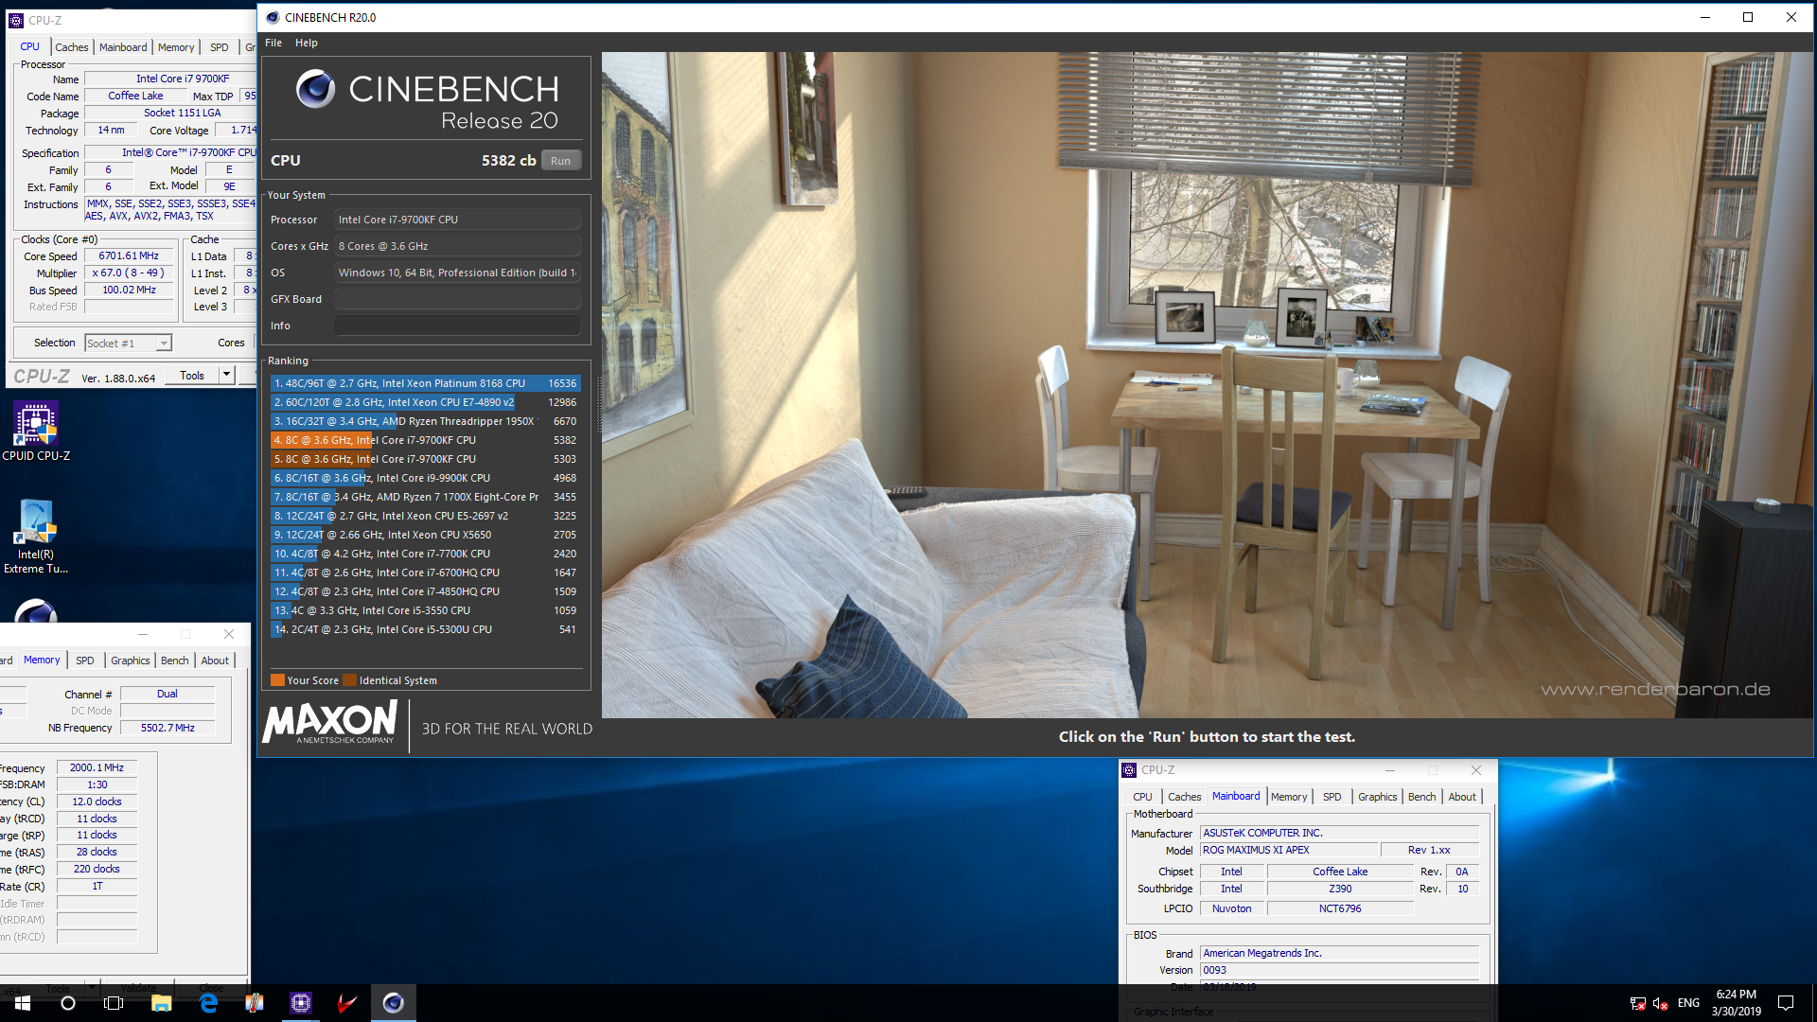
Task: Click the empty GFX Board field
Action: click(457, 299)
